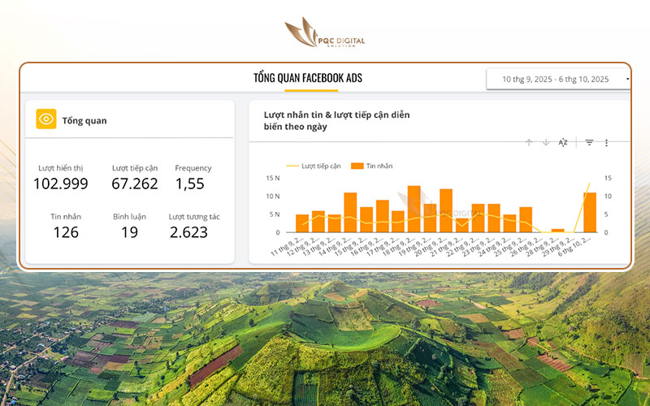Click the Tổng quan card heading
The image size is (650, 406).
tap(84, 120)
